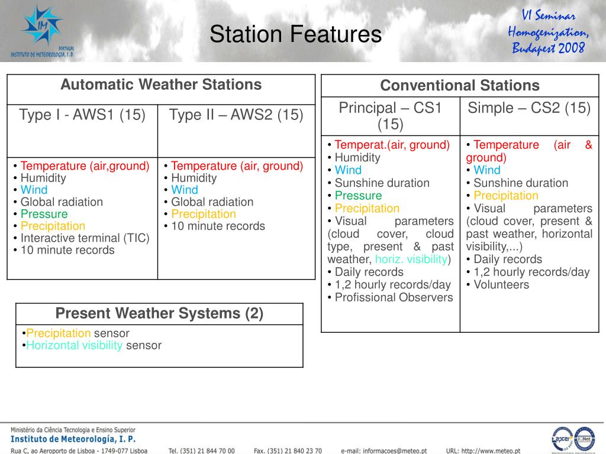Click the bold "Instituto de Meteorologia, I. P." footer name
The image size is (606, 454).
point(73,439)
